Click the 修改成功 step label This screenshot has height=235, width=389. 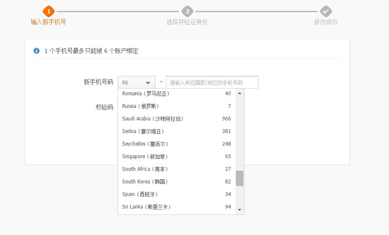[x=326, y=22]
